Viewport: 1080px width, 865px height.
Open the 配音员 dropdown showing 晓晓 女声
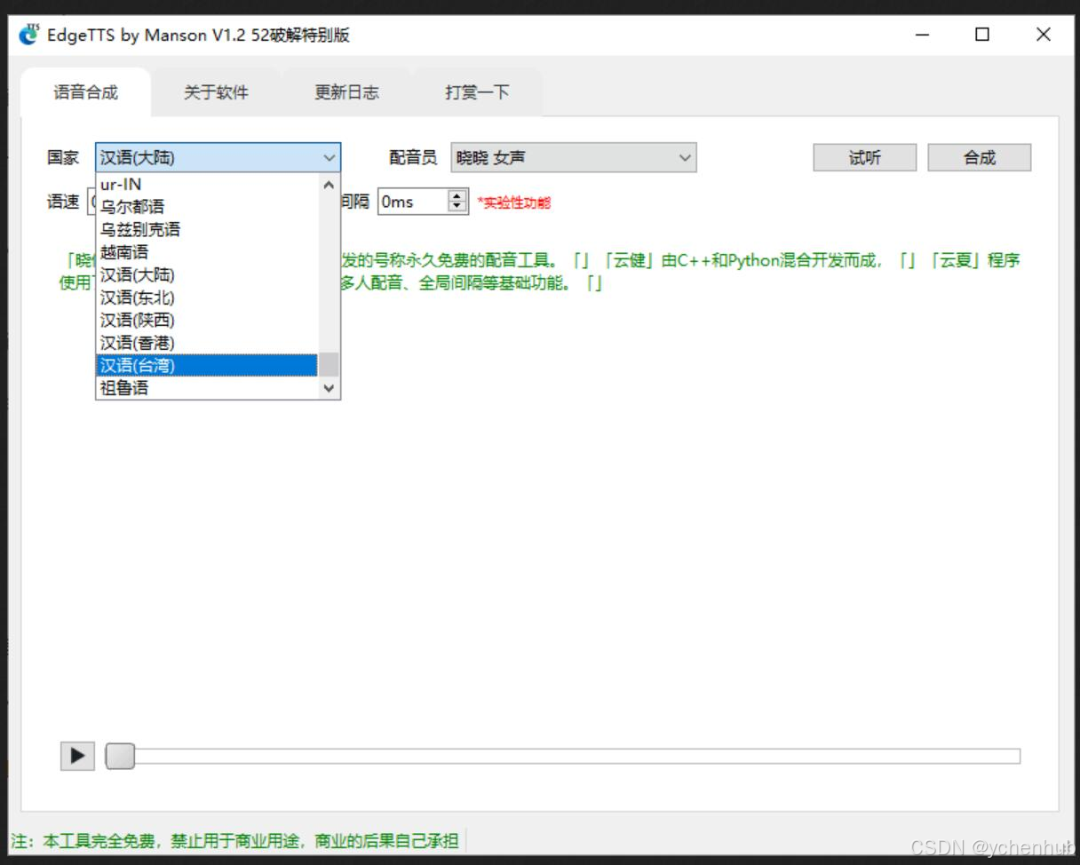[x=574, y=158]
